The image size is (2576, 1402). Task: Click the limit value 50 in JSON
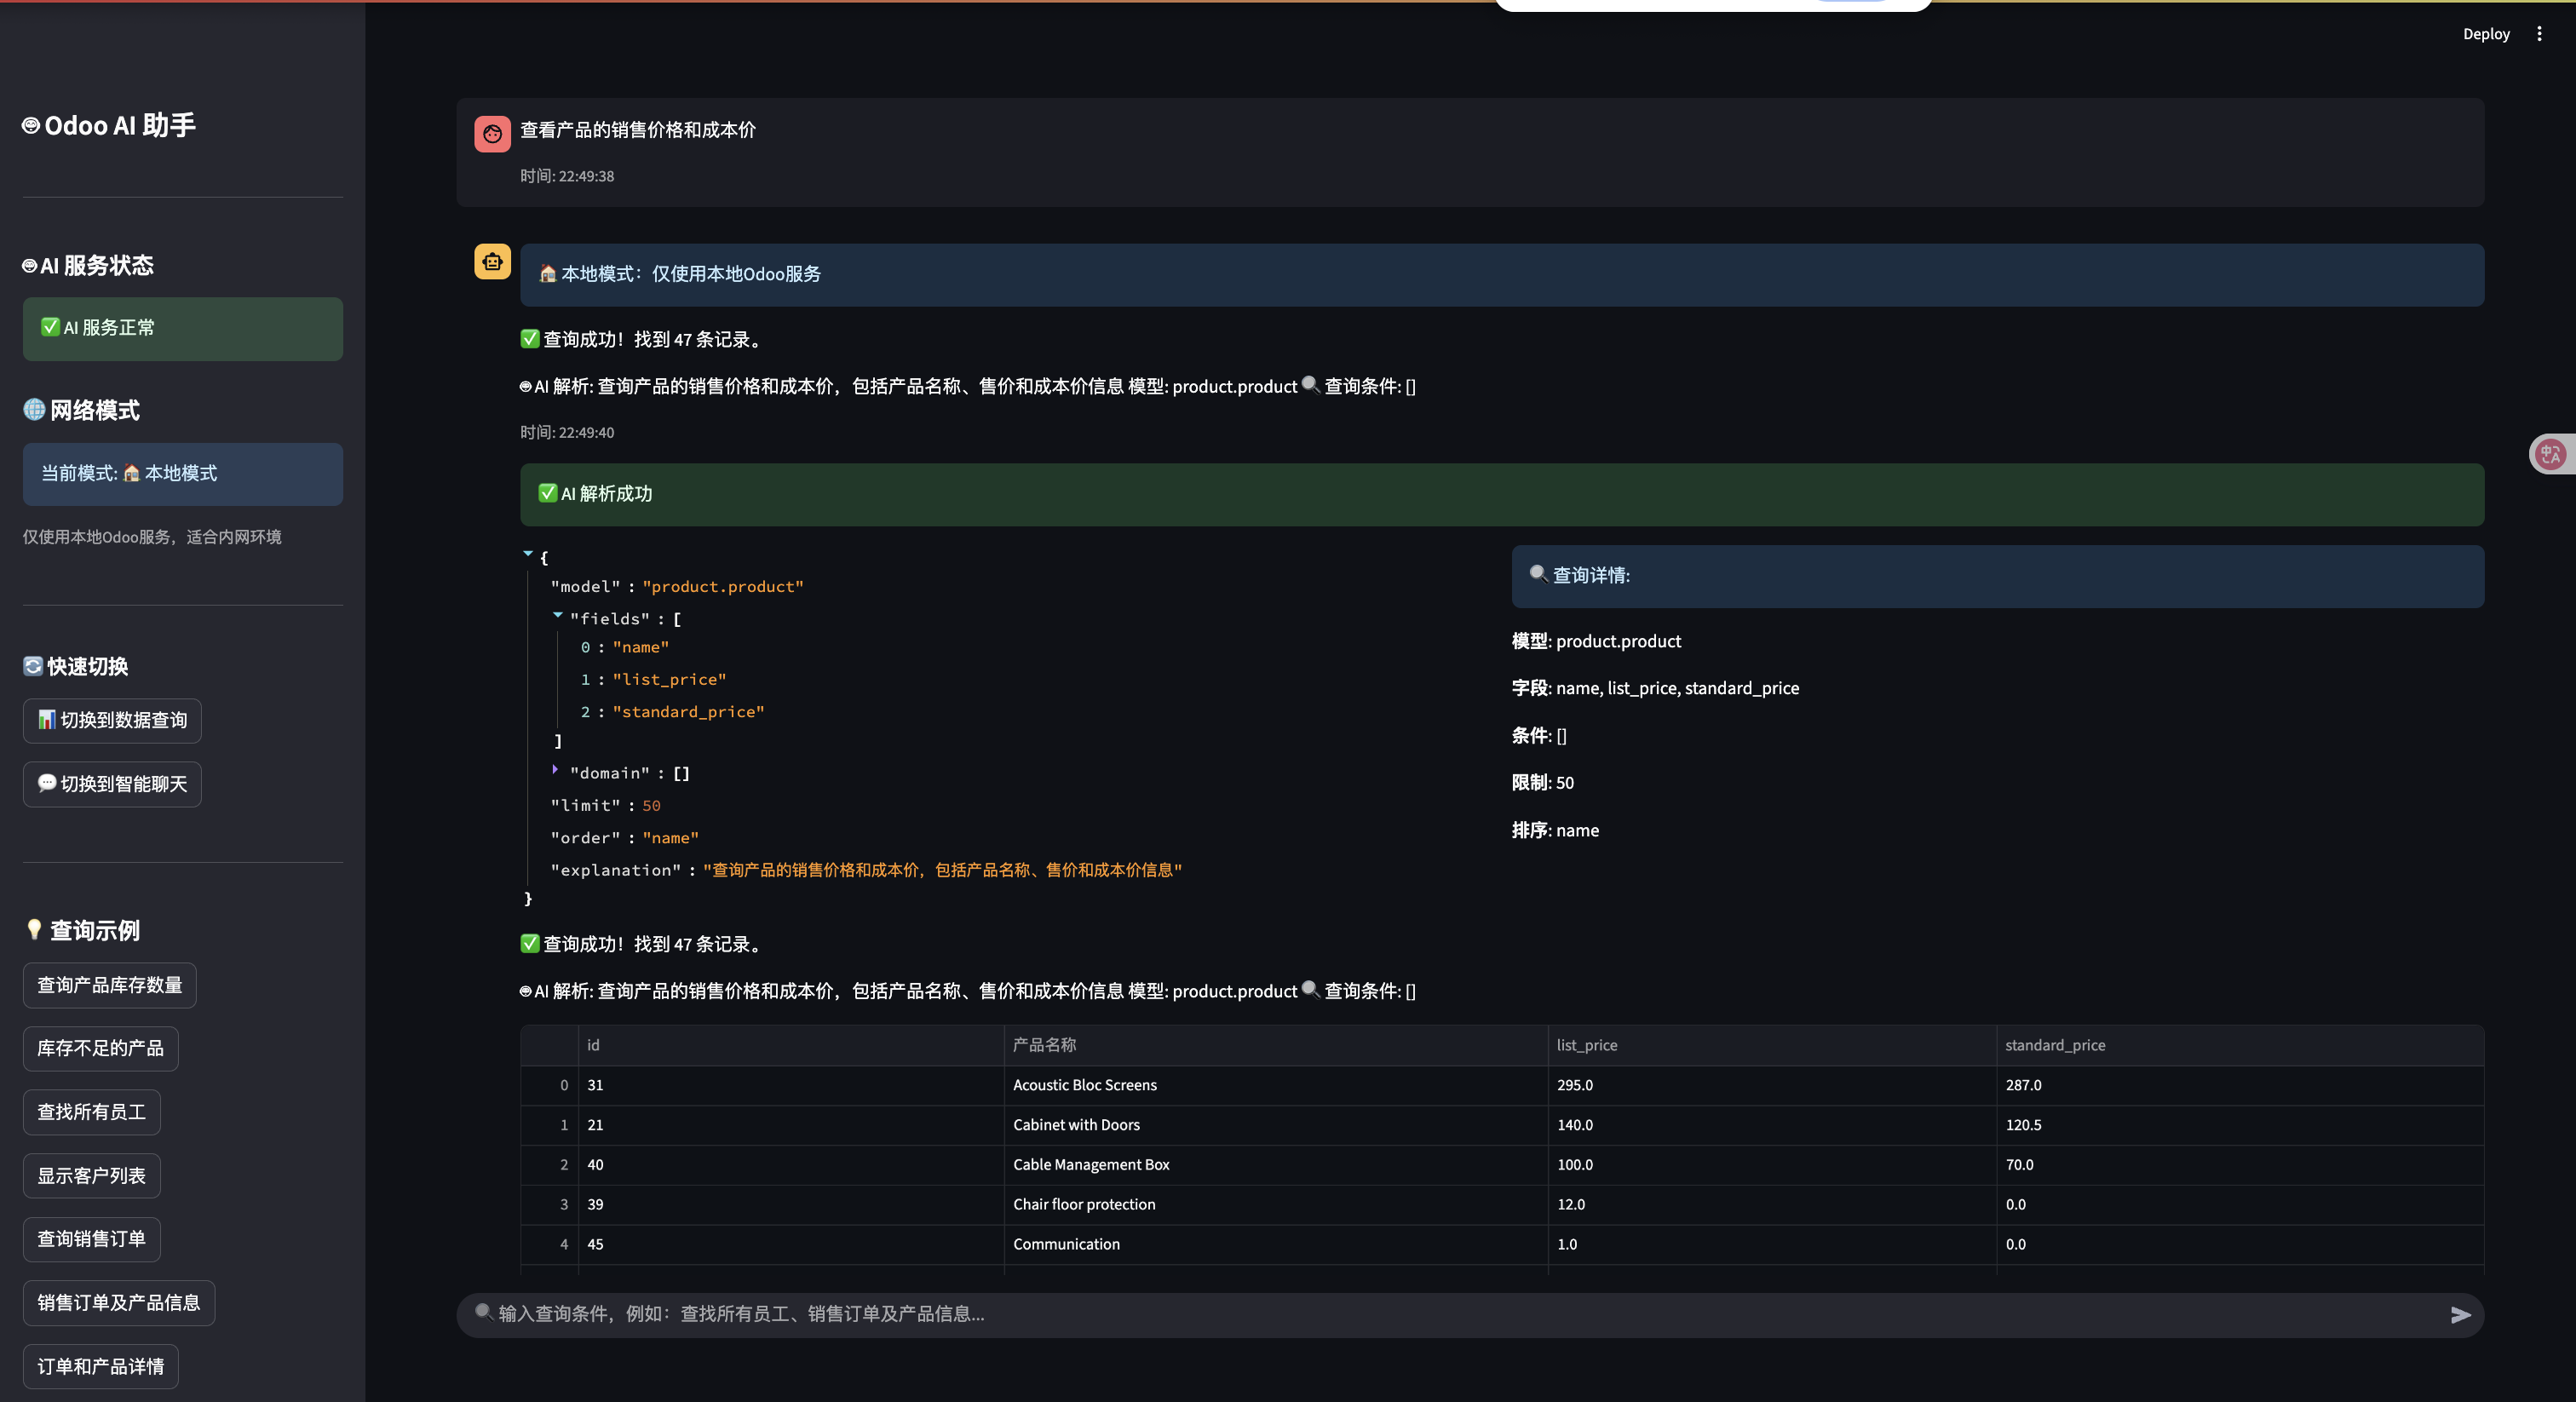pos(651,806)
